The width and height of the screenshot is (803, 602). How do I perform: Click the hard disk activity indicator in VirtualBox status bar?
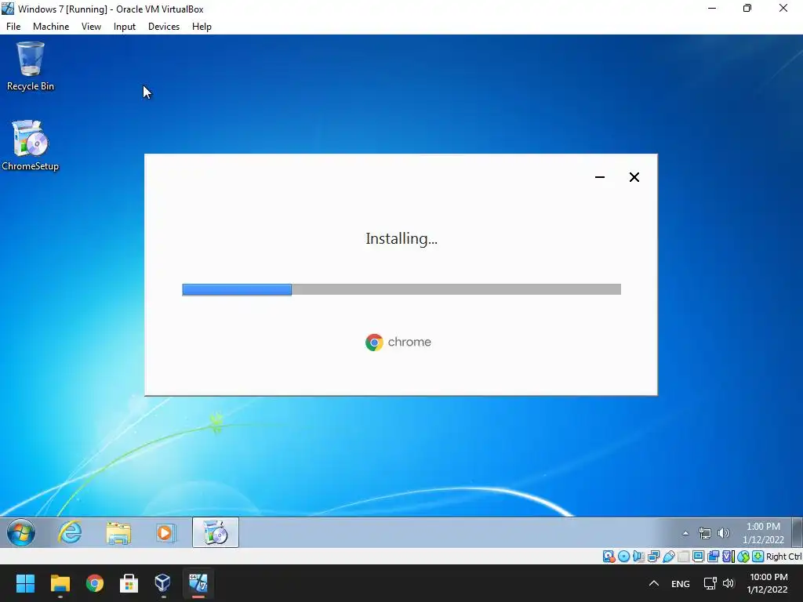pyautogui.click(x=609, y=557)
